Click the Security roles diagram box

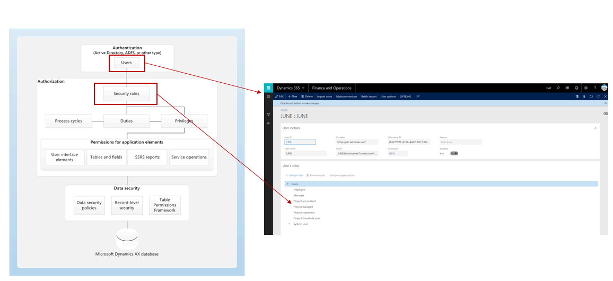(x=127, y=94)
